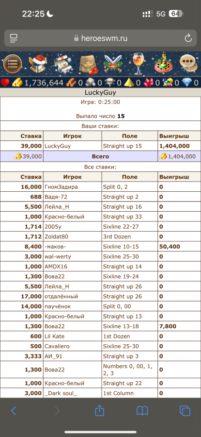Open the wine glass tavern icon

pos(138,64)
